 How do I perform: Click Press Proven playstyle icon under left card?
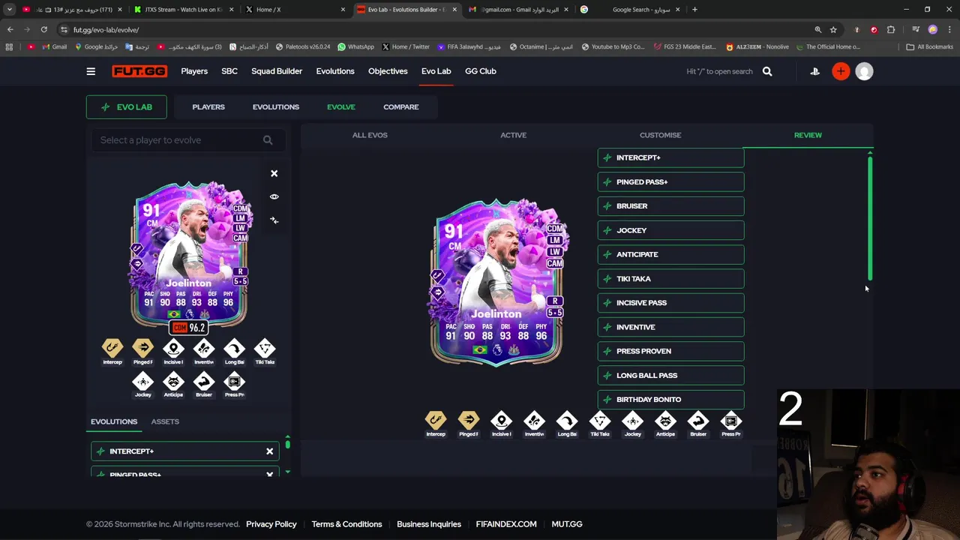(x=234, y=381)
